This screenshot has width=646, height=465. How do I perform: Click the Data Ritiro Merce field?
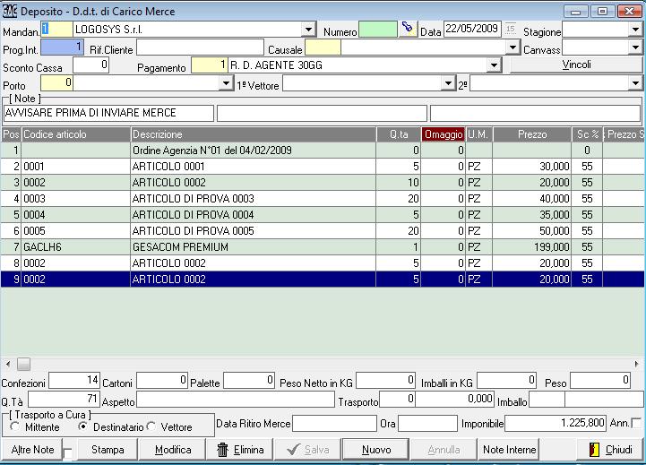coord(334,424)
